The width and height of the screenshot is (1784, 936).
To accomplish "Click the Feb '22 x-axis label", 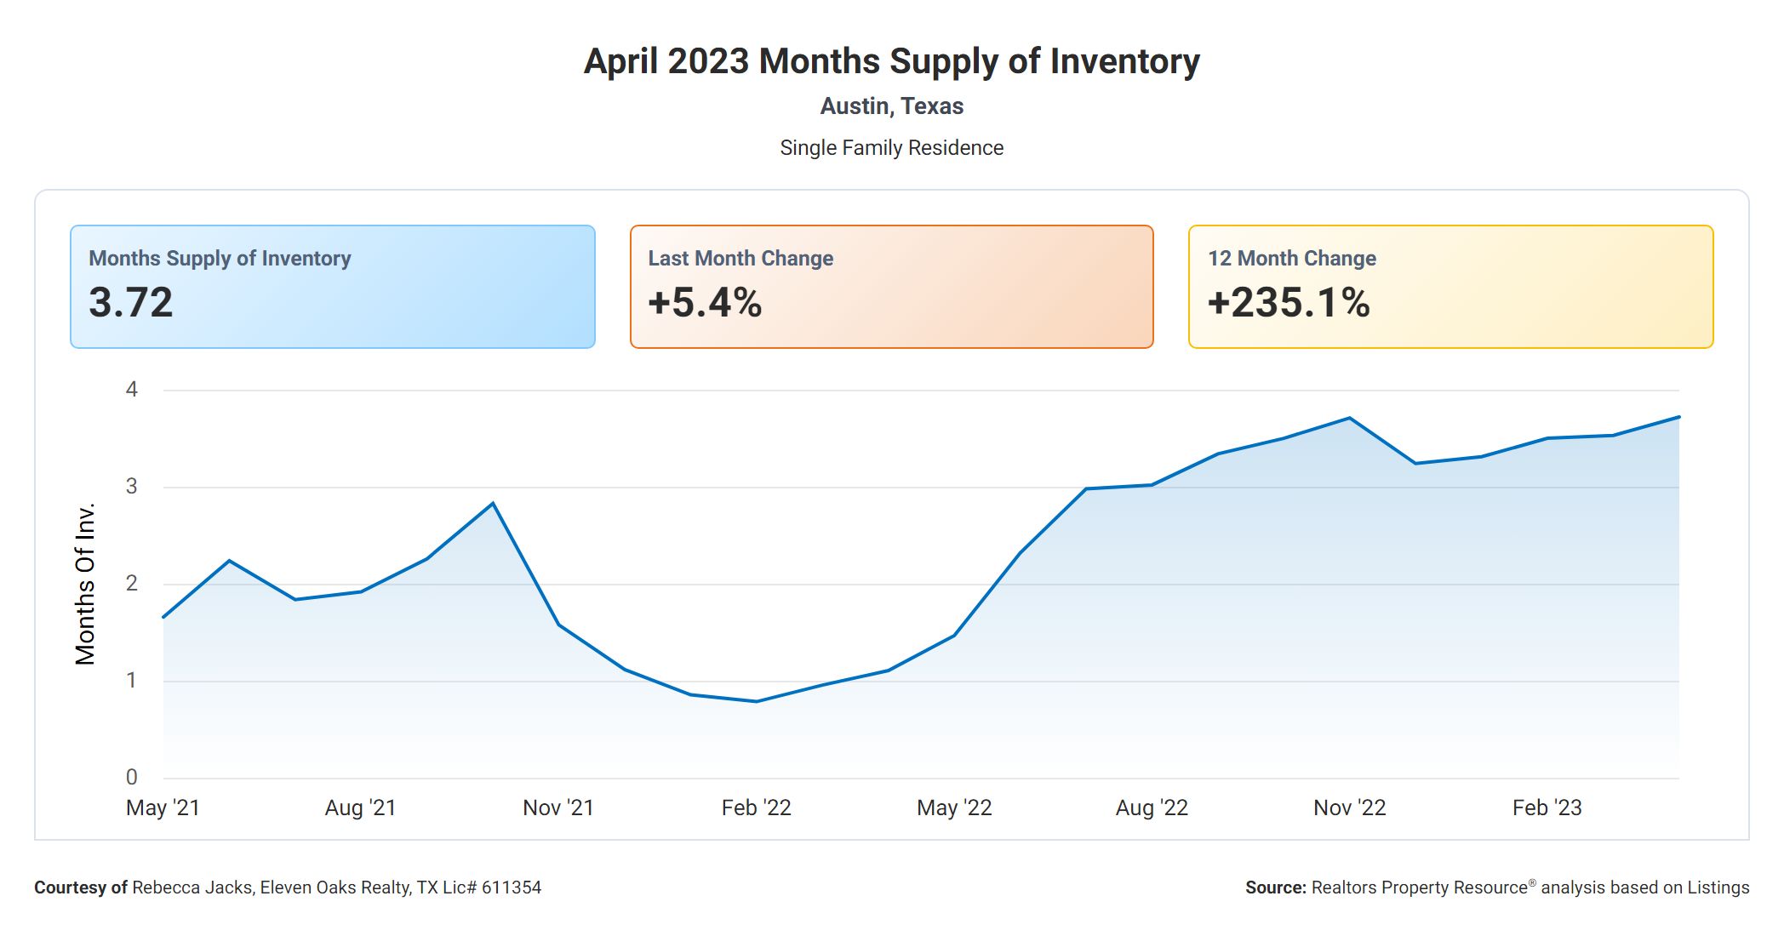I will point(756,808).
